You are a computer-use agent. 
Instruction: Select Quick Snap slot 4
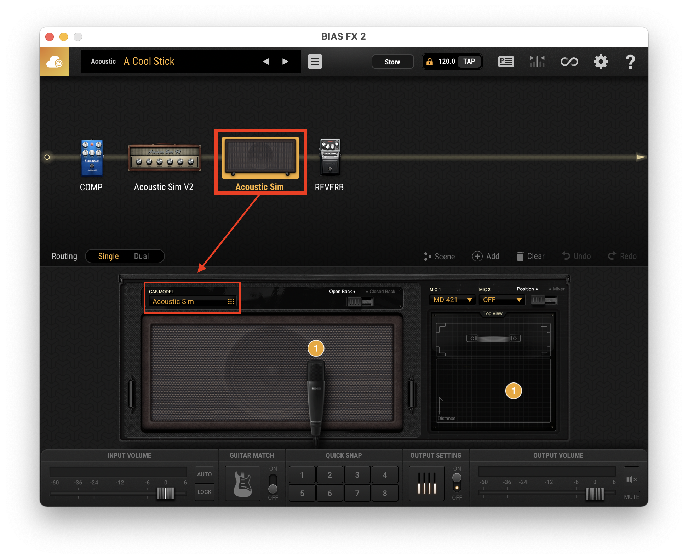(x=385, y=475)
